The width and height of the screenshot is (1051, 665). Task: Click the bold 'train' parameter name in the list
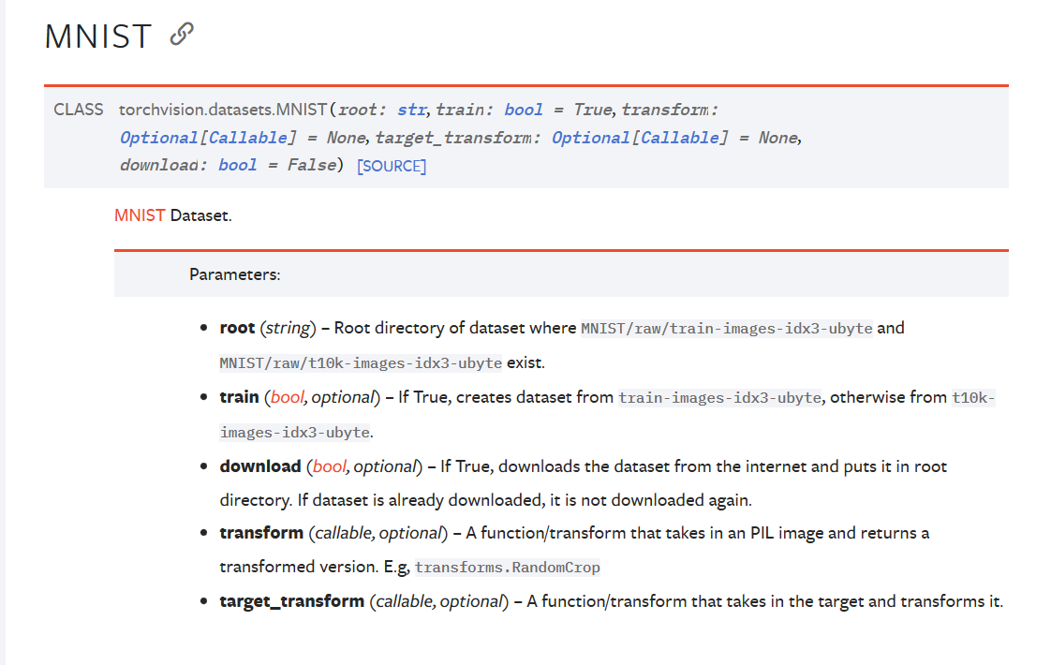pyautogui.click(x=239, y=397)
